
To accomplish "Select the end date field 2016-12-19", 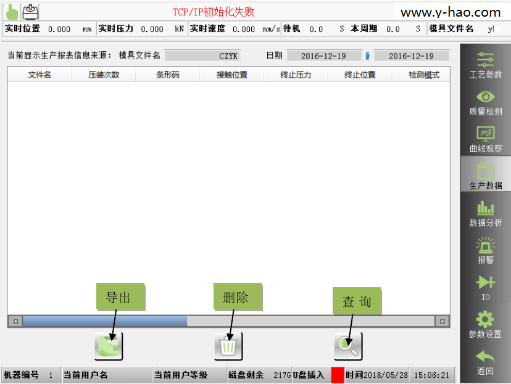I will click(411, 56).
